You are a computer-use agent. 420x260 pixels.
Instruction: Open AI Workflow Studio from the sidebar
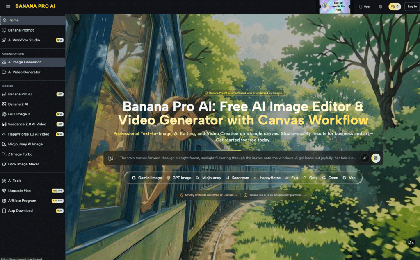tap(24, 40)
